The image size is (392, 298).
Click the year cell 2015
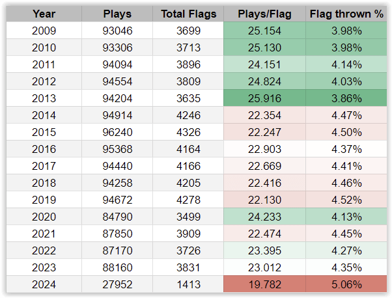tap(44, 132)
